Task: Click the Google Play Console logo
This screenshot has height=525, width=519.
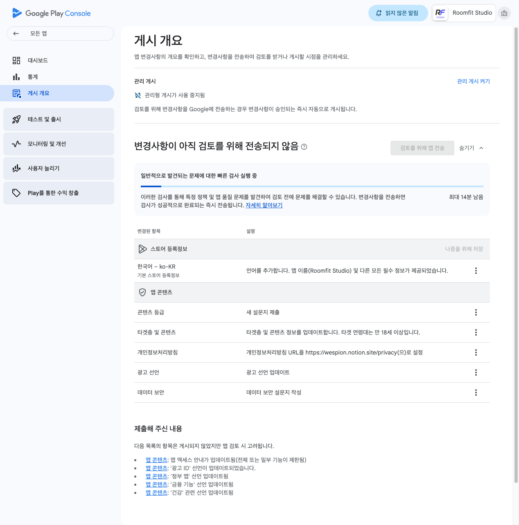Action: 52,13
